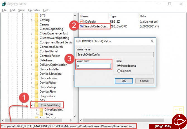
Task: Expand the DateTime tree node
Action: (32, 61)
